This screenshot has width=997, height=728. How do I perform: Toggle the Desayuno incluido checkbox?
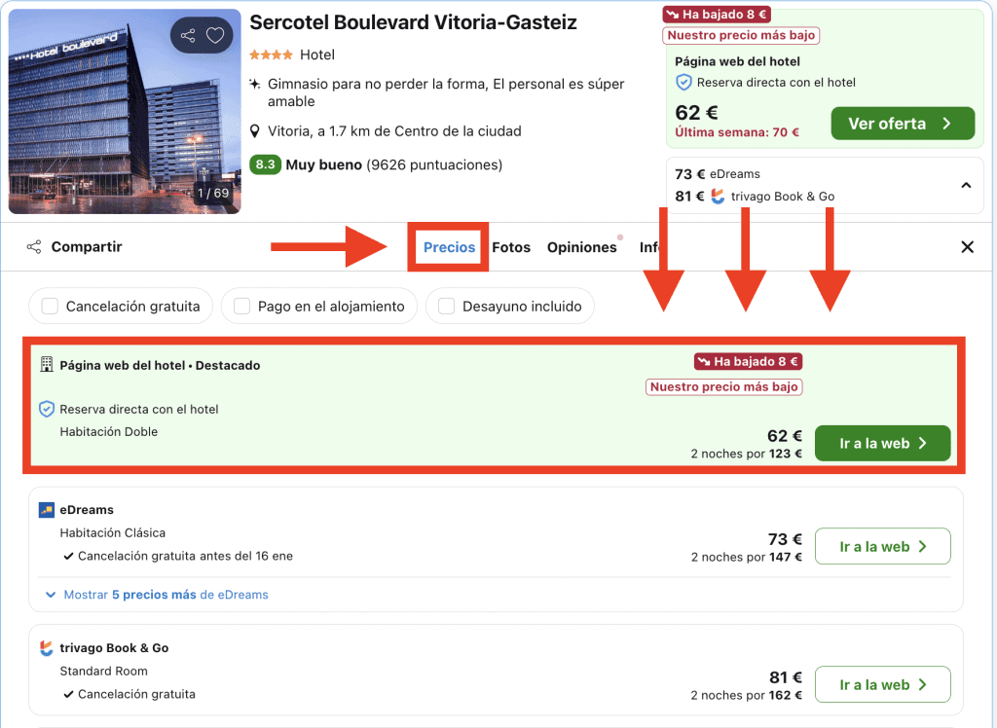pyautogui.click(x=447, y=307)
